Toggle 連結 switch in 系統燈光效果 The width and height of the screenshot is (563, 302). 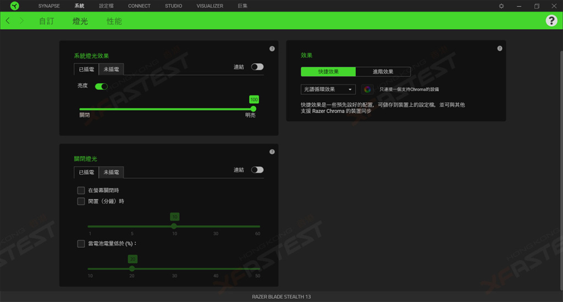pos(257,66)
